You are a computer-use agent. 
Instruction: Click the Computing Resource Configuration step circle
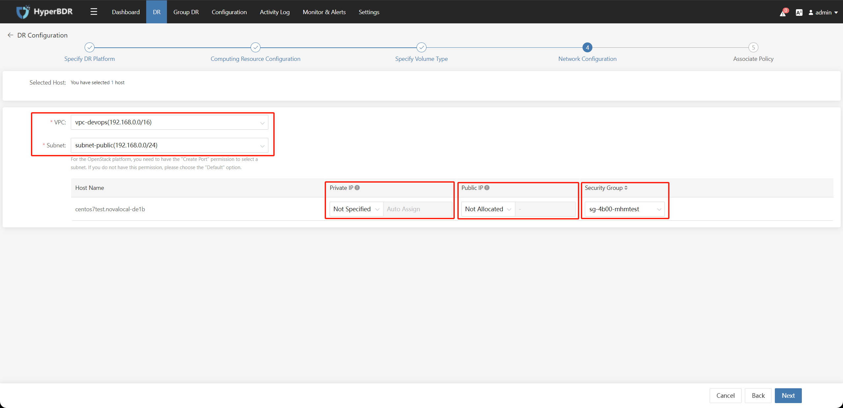point(256,47)
